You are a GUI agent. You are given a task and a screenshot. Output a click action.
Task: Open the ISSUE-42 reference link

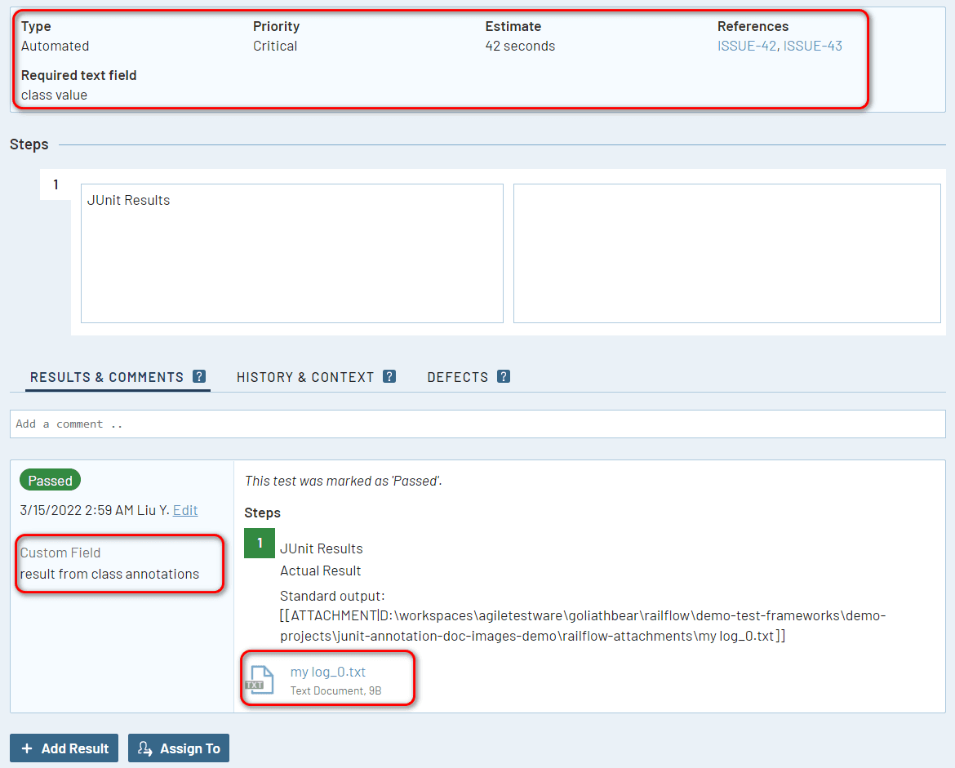(747, 46)
